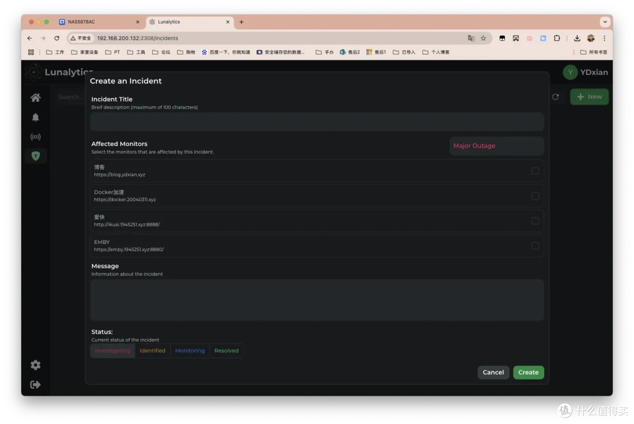The image size is (634, 424).
Task: Click the Incident Title input field
Action: pos(317,122)
